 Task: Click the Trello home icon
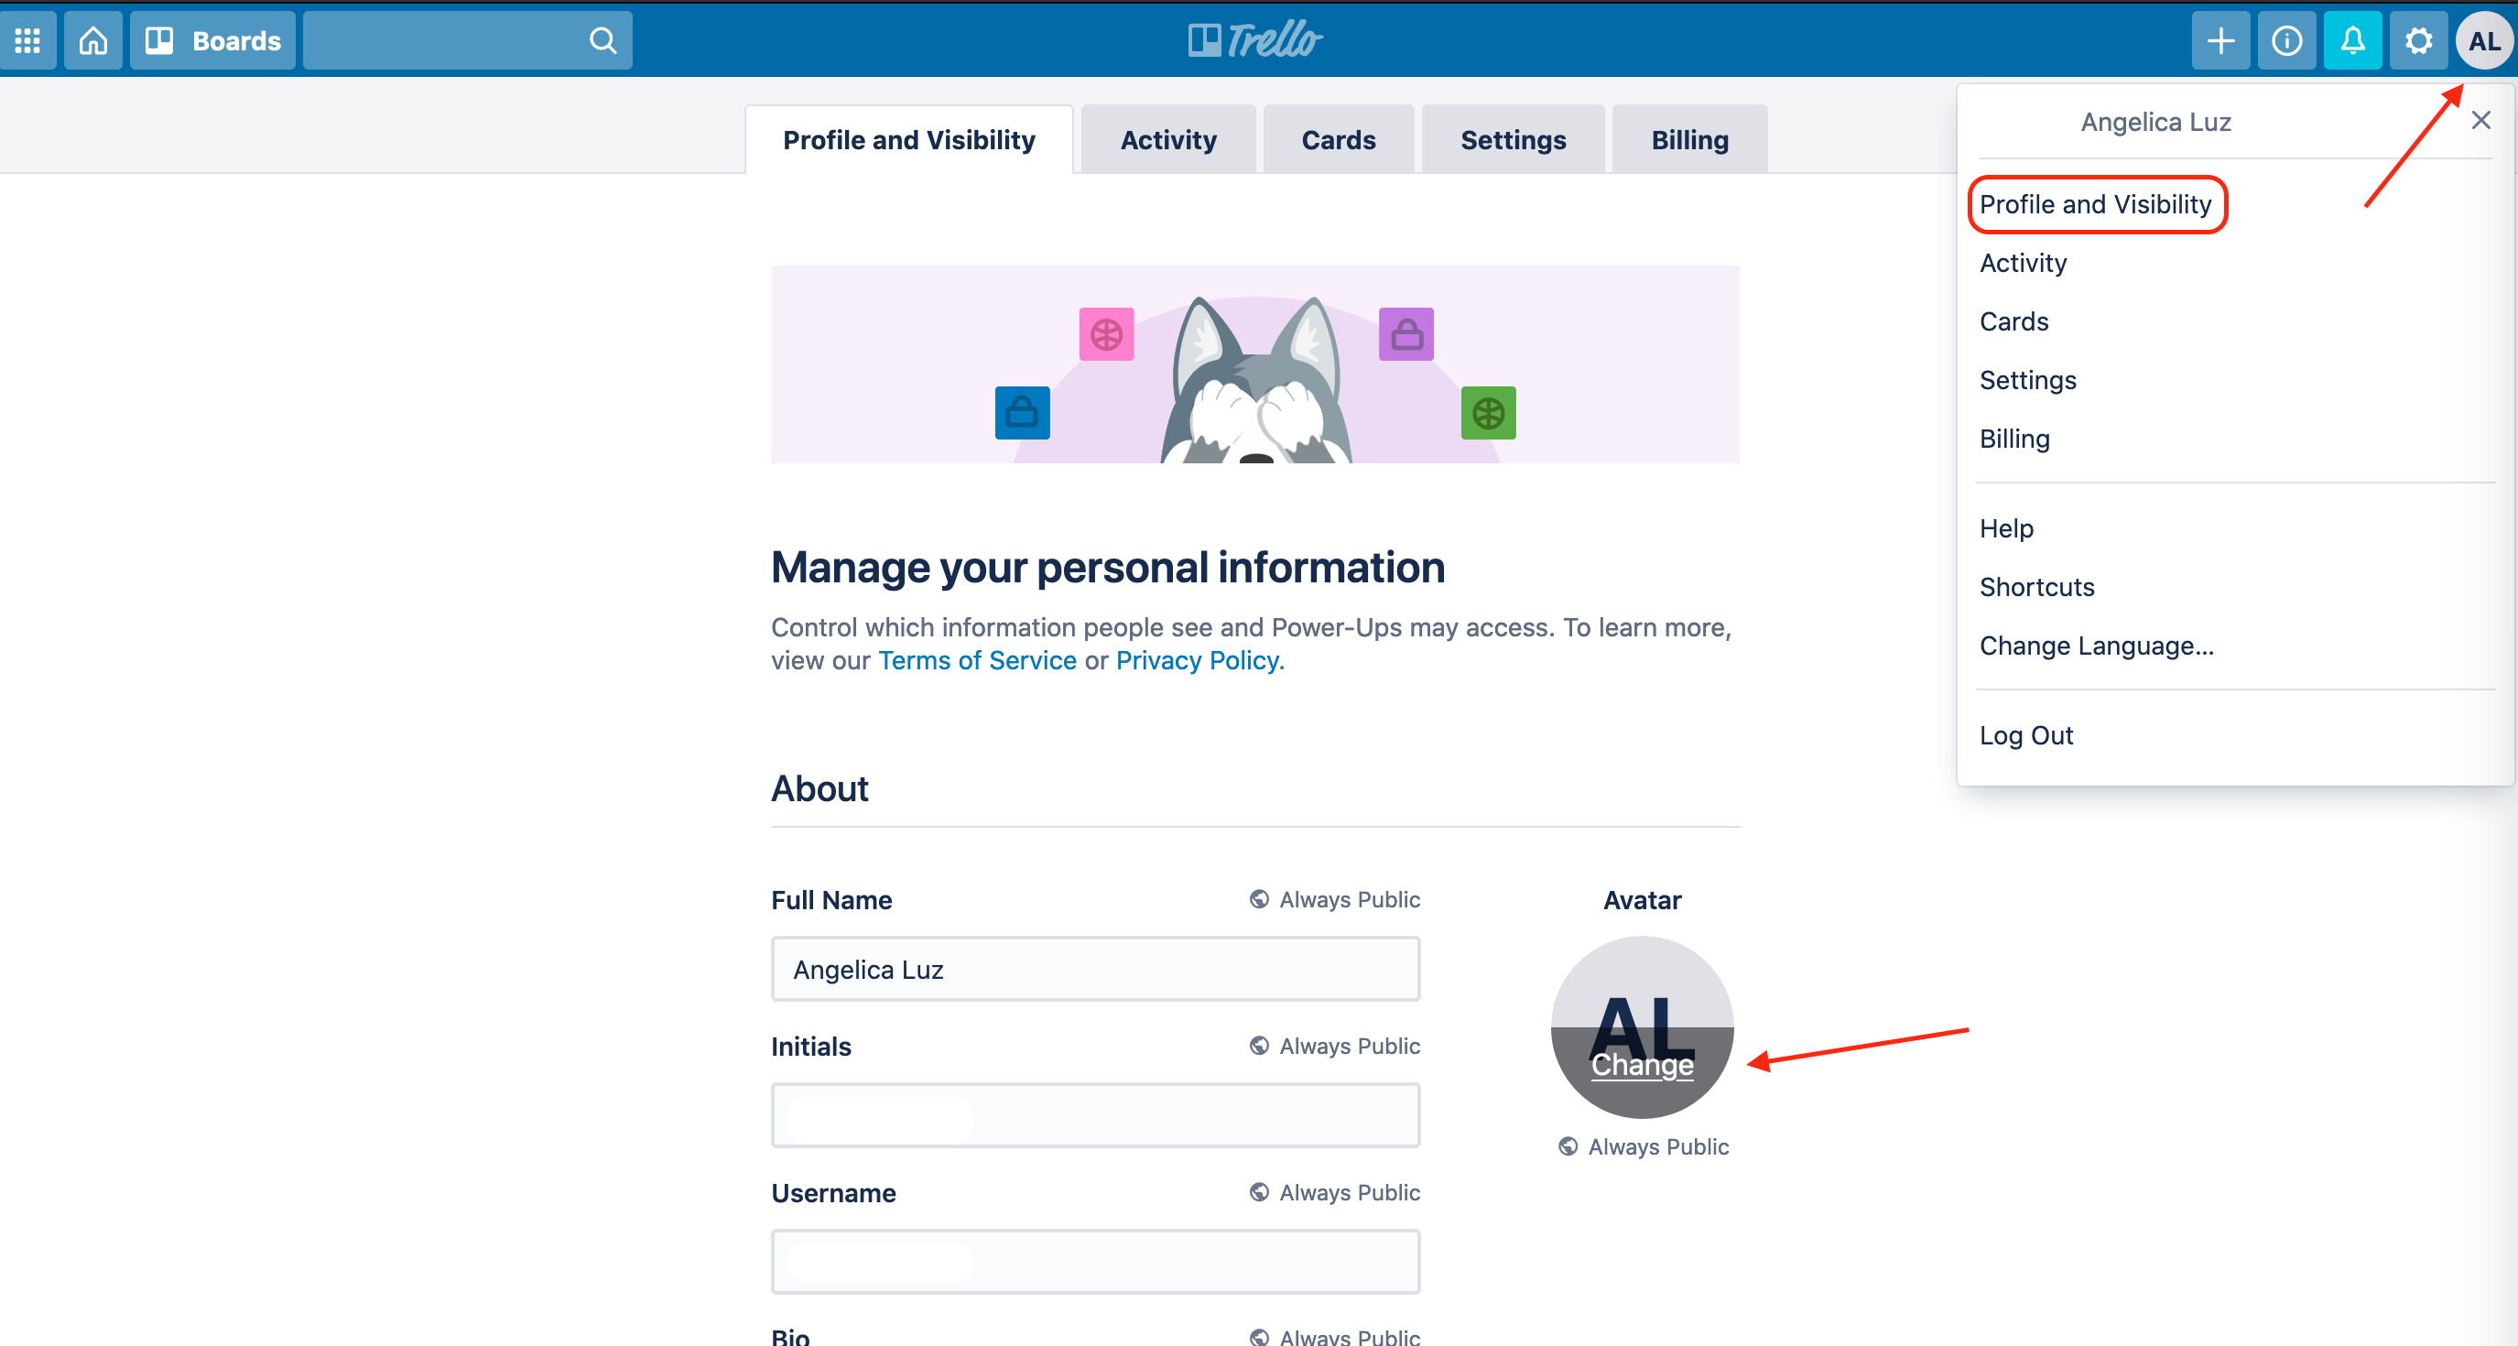click(x=93, y=38)
